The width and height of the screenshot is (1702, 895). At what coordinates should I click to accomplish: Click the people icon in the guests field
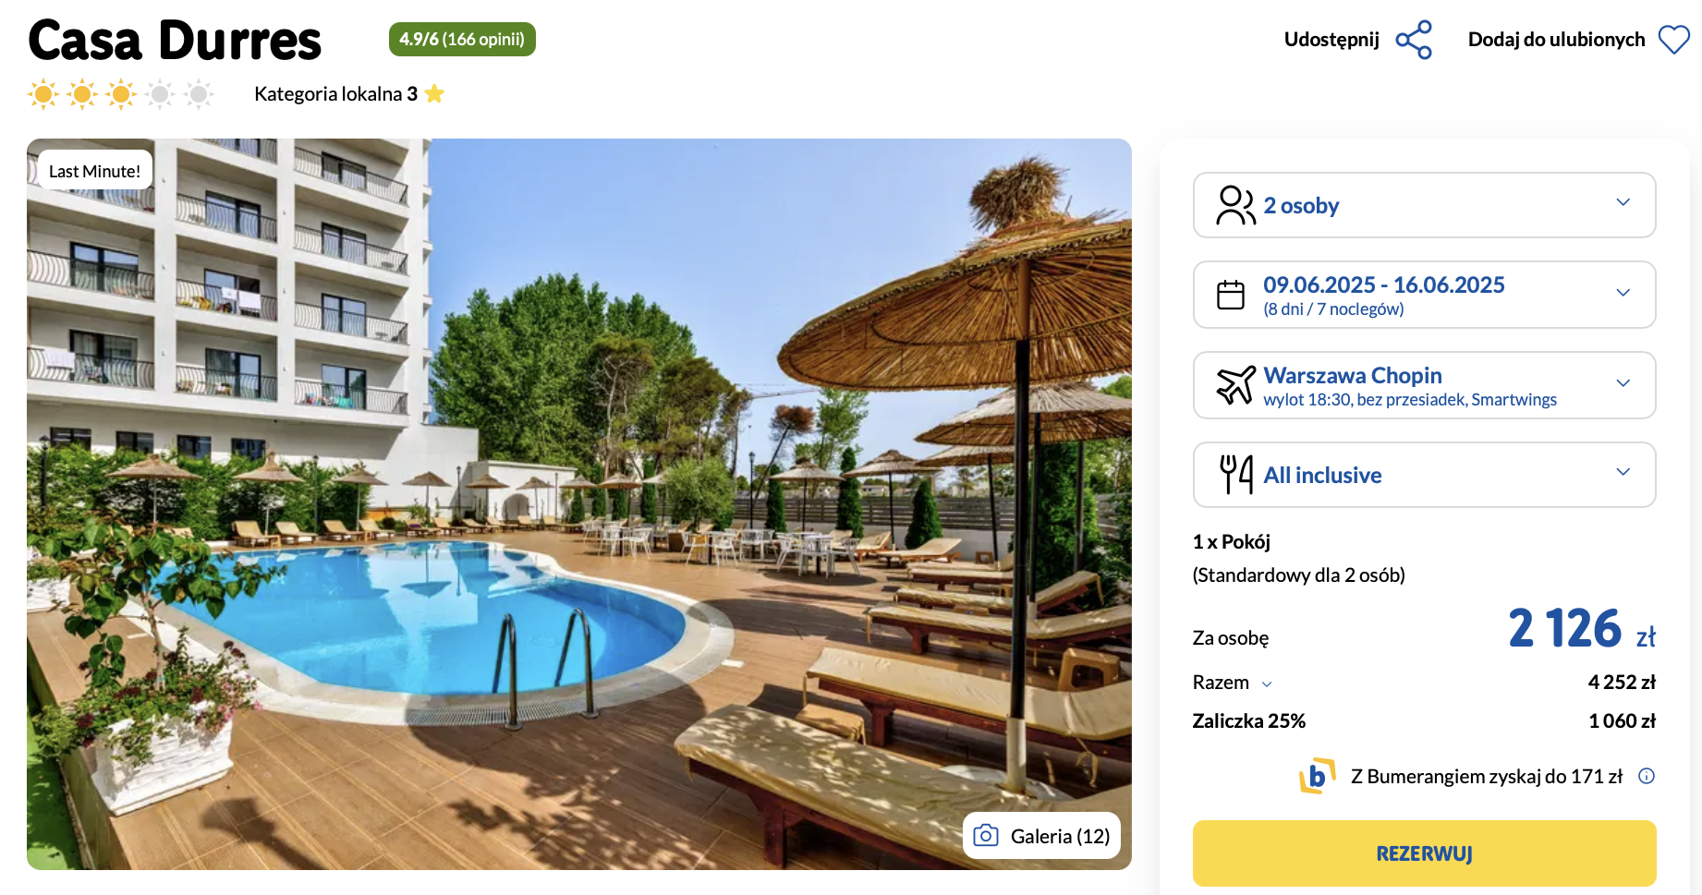click(1235, 205)
